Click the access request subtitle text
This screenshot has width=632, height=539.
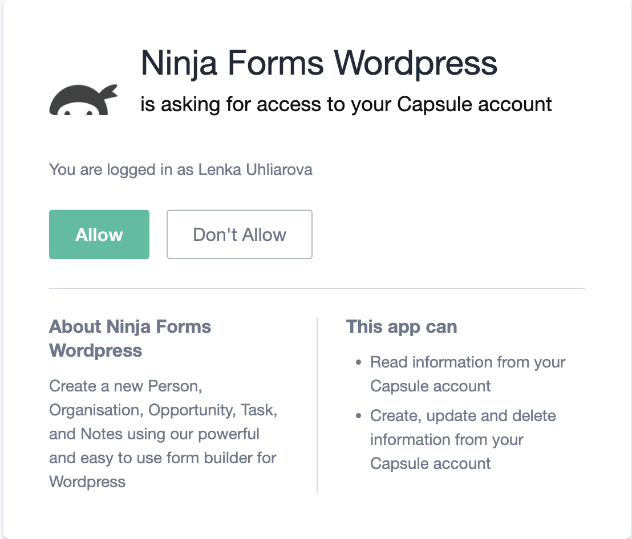pyautogui.click(x=346, y=104)
